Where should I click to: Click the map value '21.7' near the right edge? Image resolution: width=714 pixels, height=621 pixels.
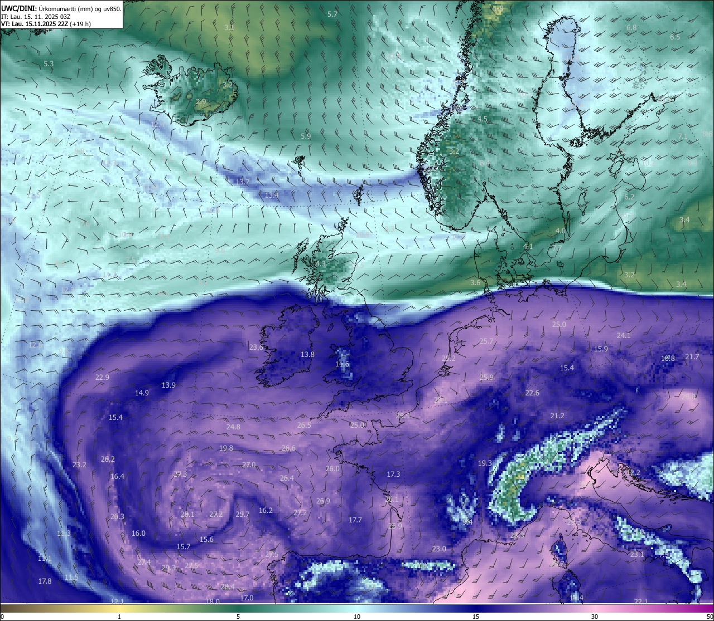[692, 356]
